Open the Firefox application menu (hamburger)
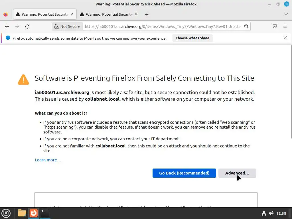Viewport: 292px width, 219px height. tap(285, 27)
